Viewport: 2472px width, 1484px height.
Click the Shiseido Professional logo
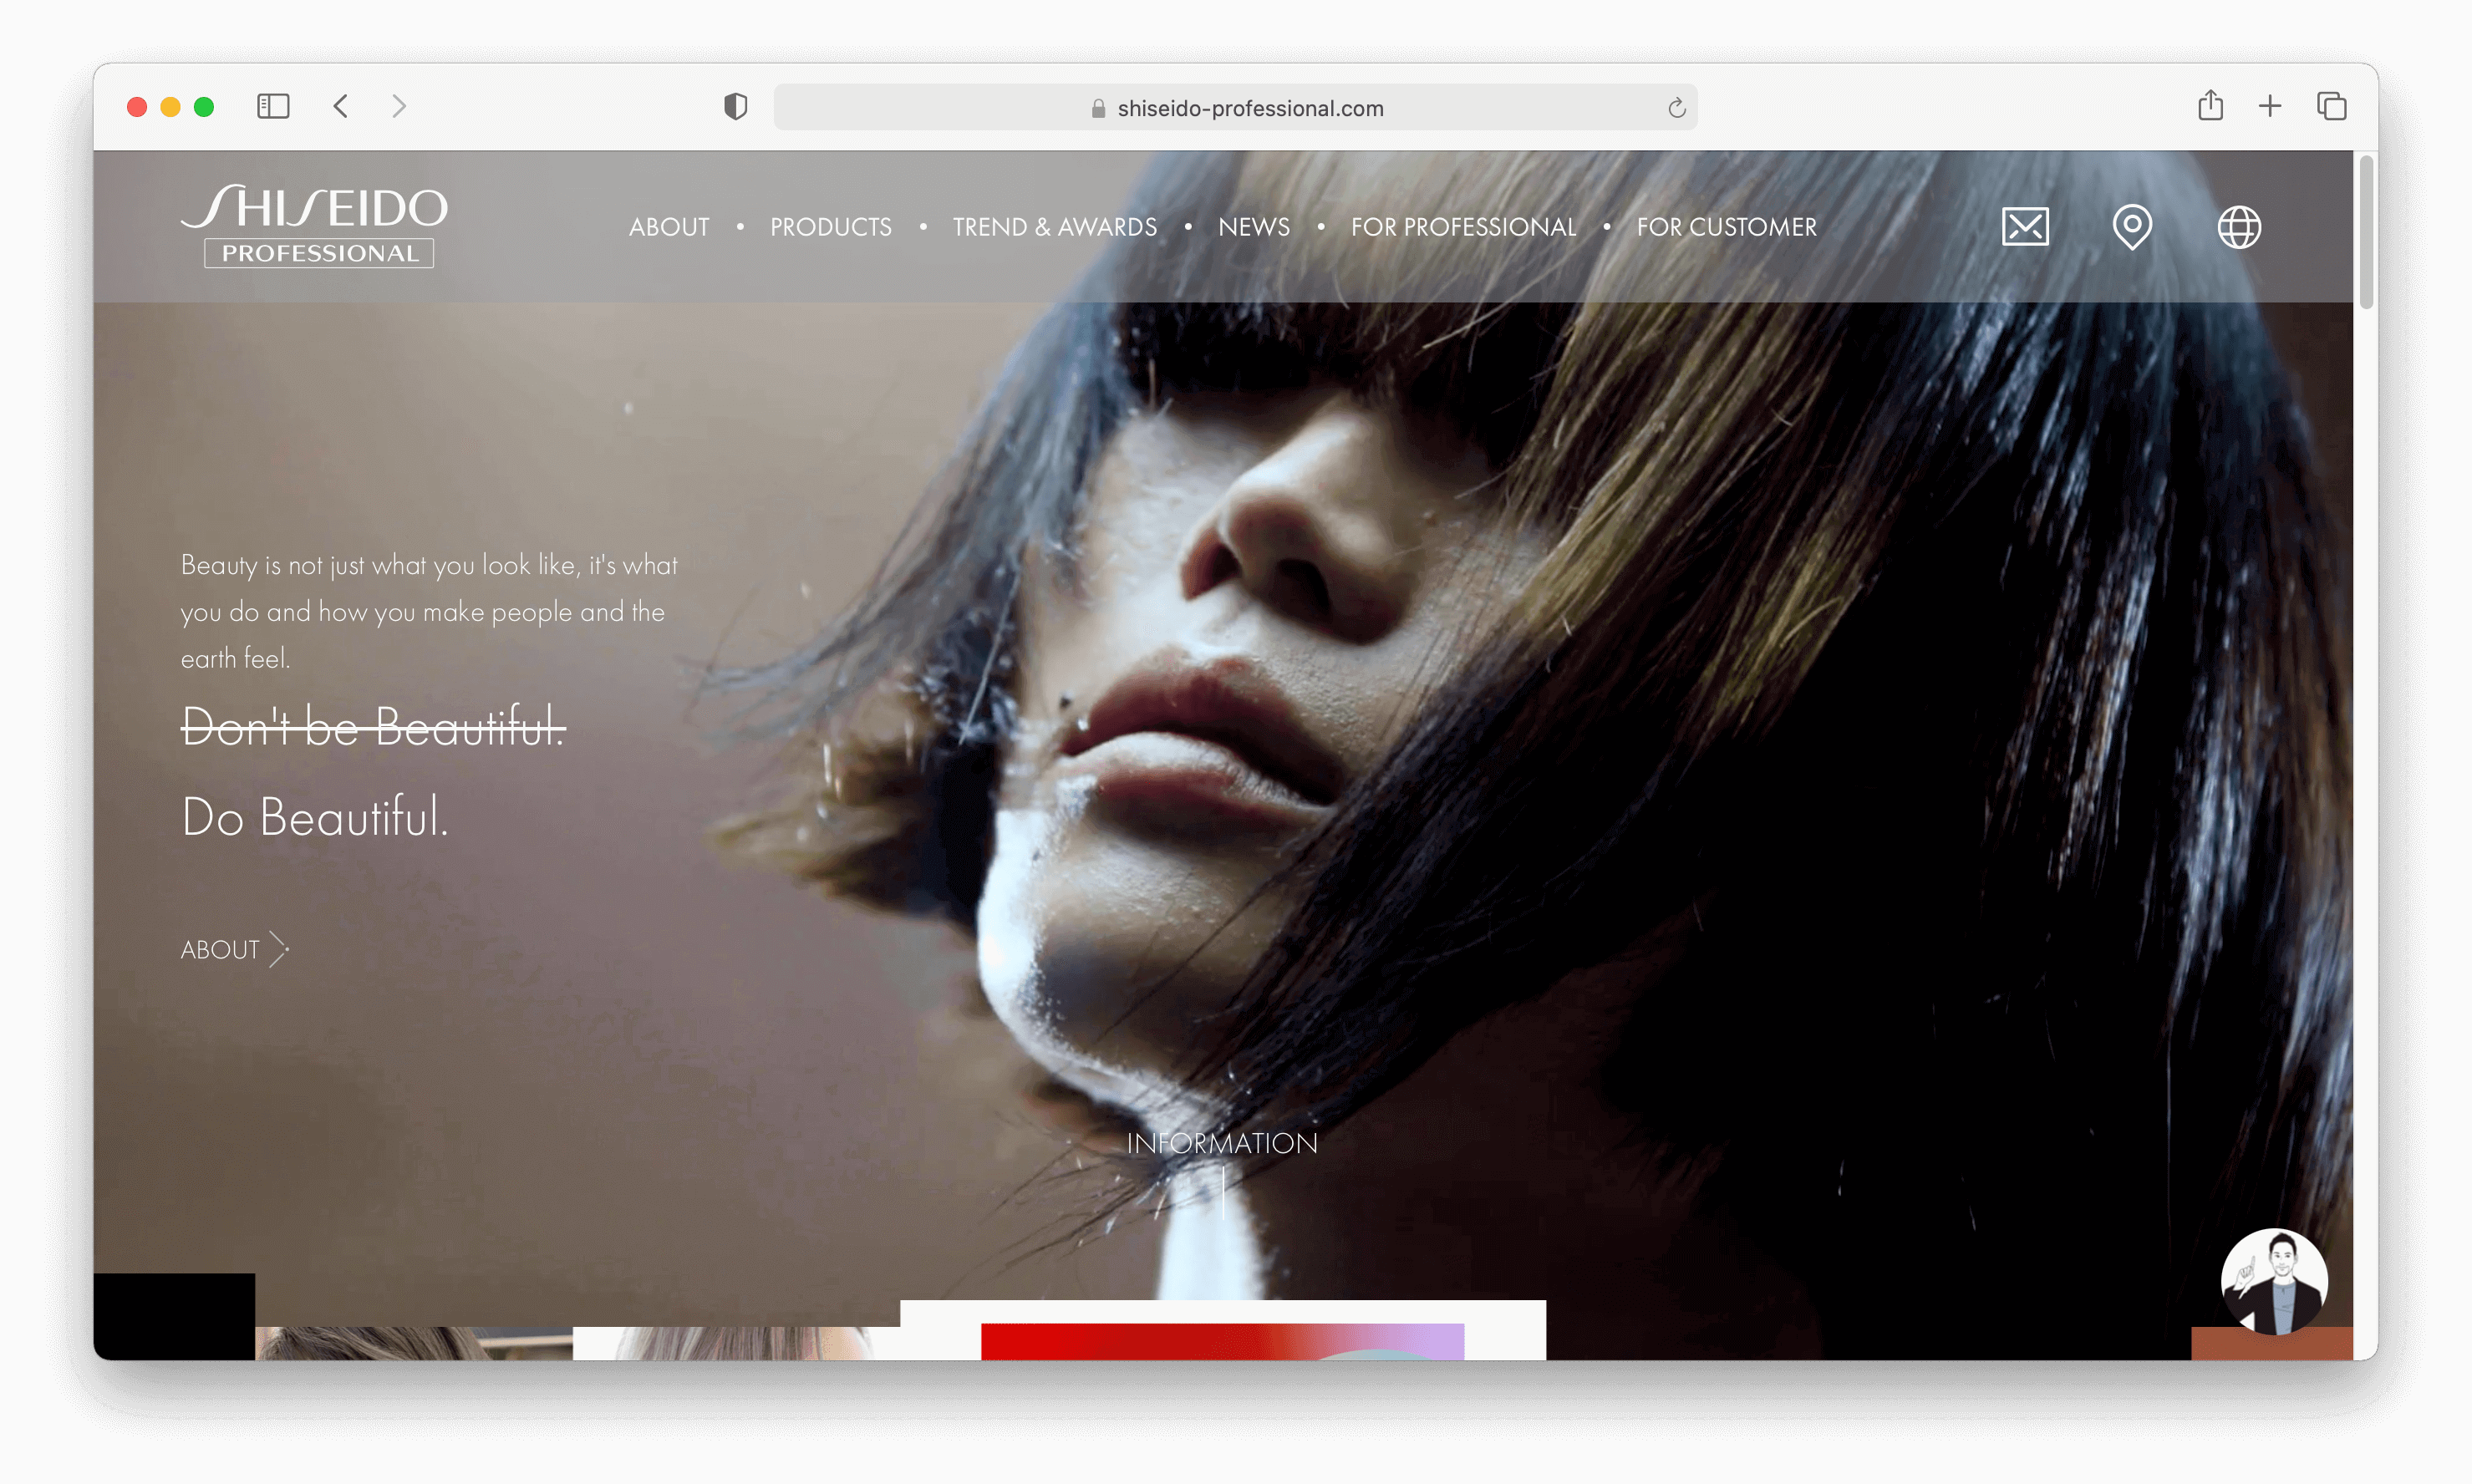point(315,226)
